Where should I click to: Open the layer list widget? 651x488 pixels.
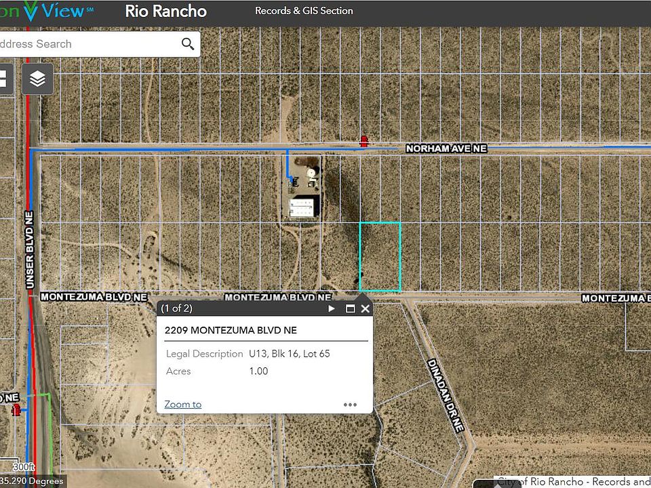[x=38, y=79]
